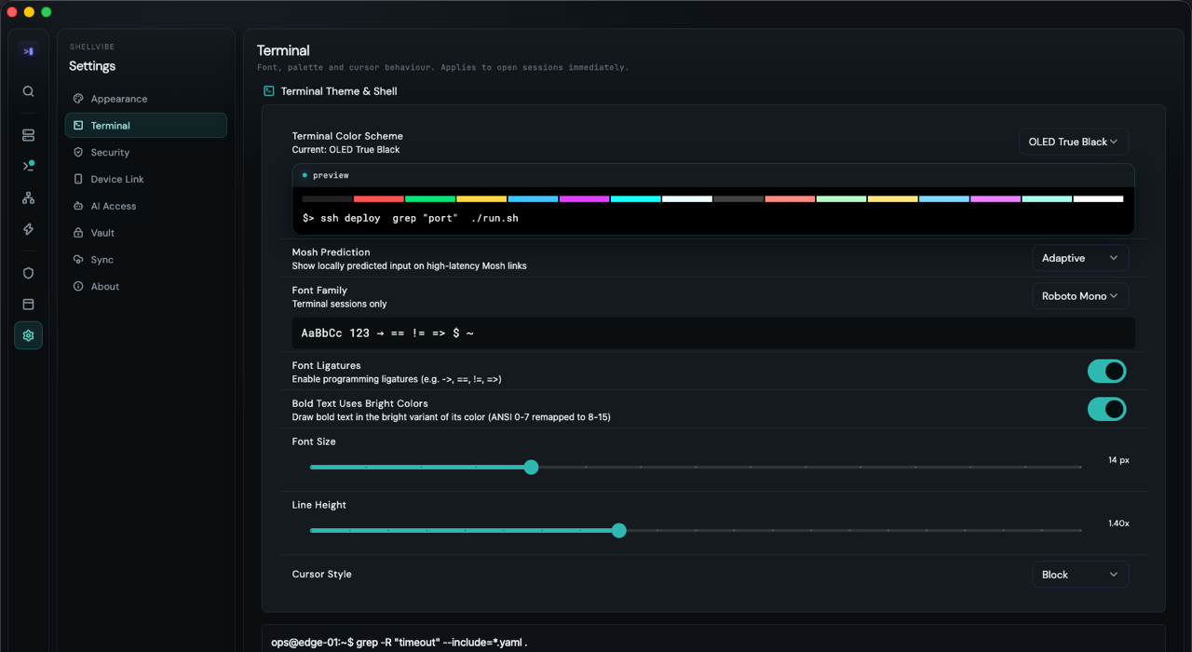Open the Roboto Mono font family dropdown
Viewport: 1192px width, 652px height.
tap(1080, 296)
